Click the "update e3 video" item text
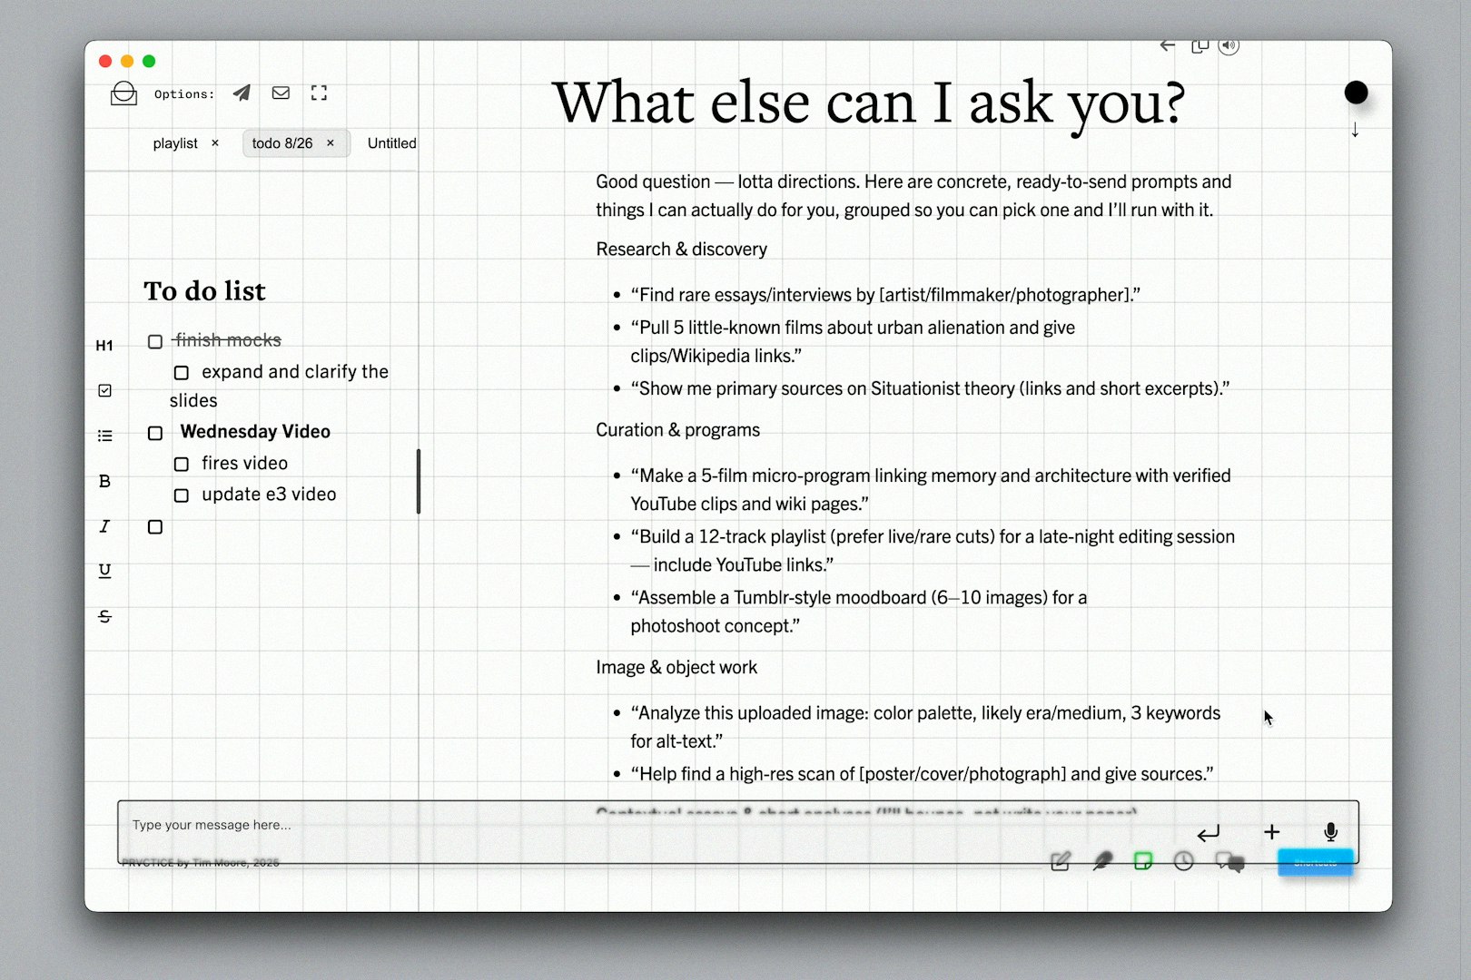 [x=269, y=495]
